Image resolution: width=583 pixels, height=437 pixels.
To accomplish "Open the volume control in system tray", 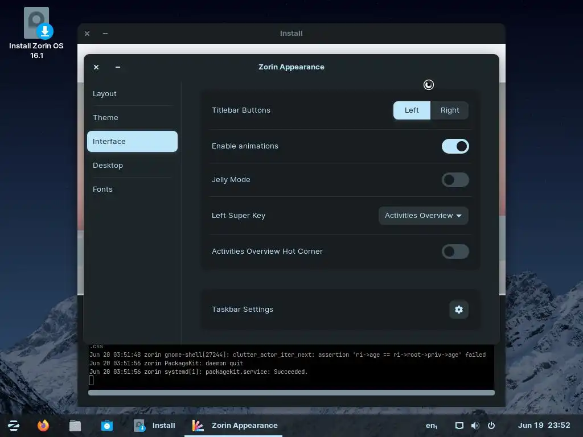I will coord(475,426).
